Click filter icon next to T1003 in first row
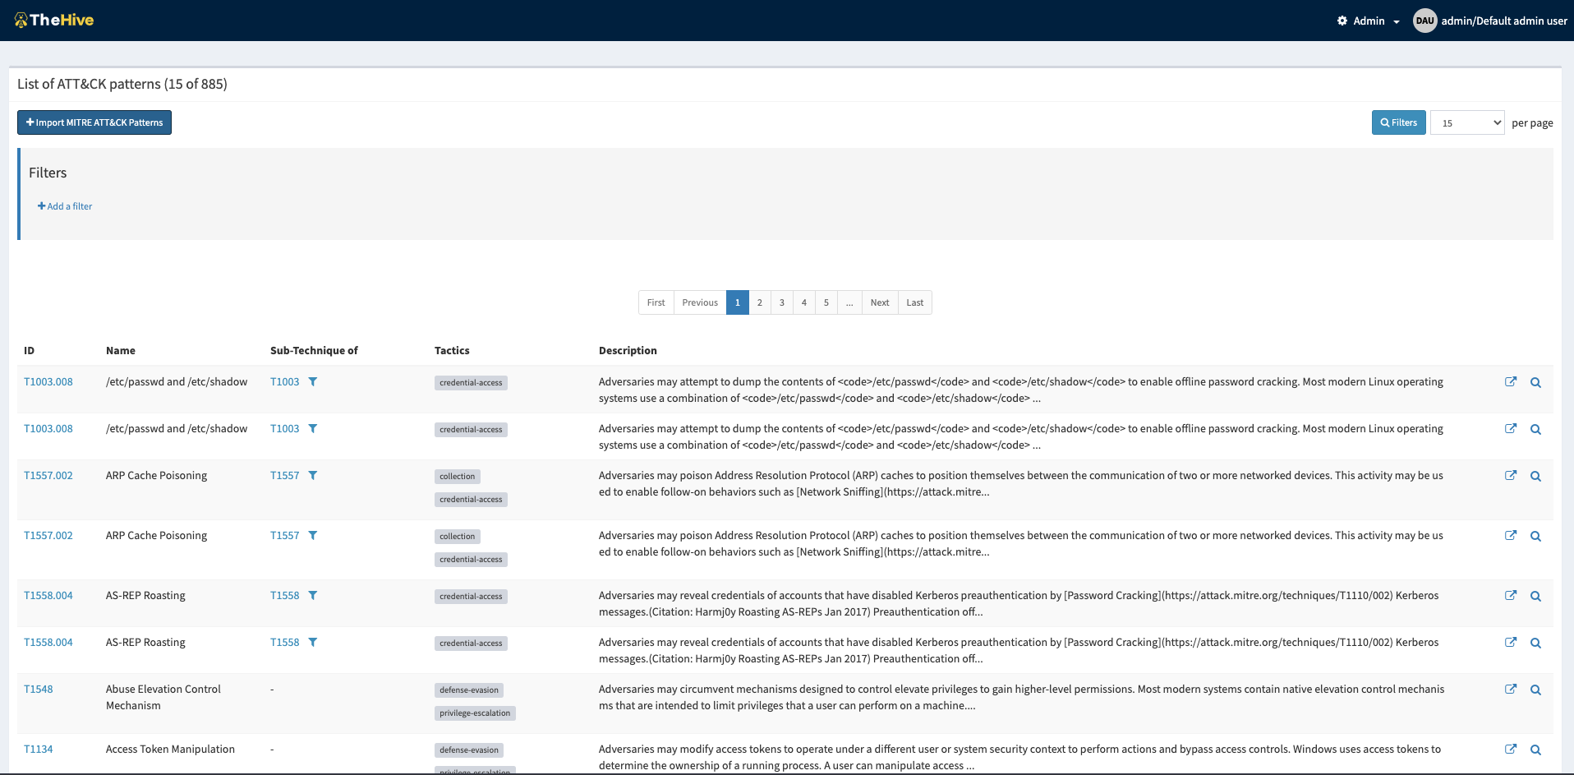The image size is (1574, 775). pos(313,382)
